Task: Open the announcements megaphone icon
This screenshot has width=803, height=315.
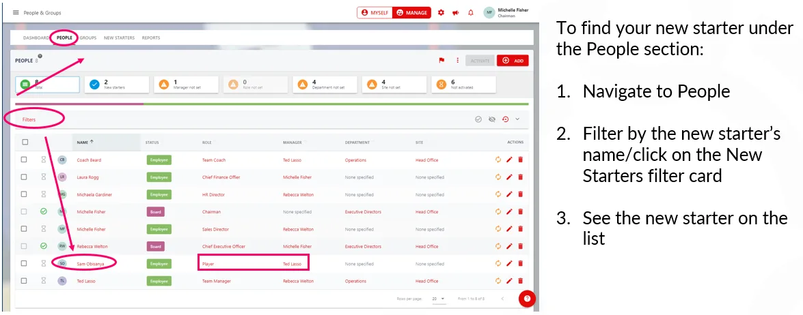Action: click(455, 13)
